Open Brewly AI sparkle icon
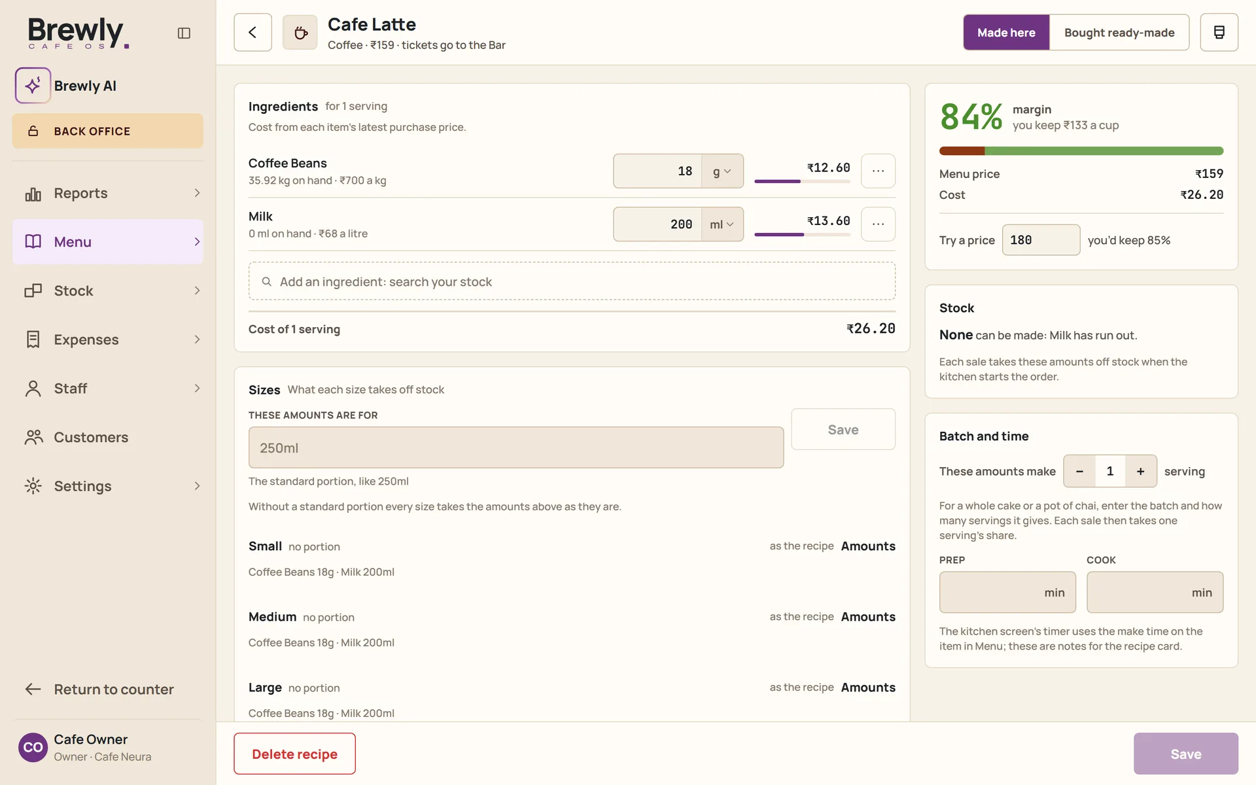The height and width of the screenshot is (785, 1256). (x=33, y=86)
